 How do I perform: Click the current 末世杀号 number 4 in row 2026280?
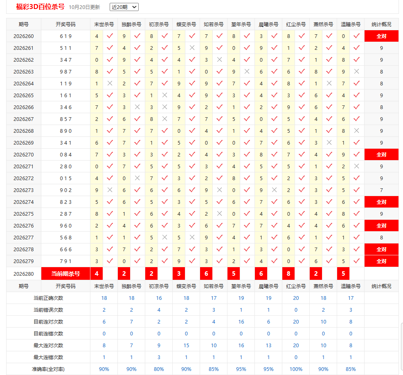(97, 274)
